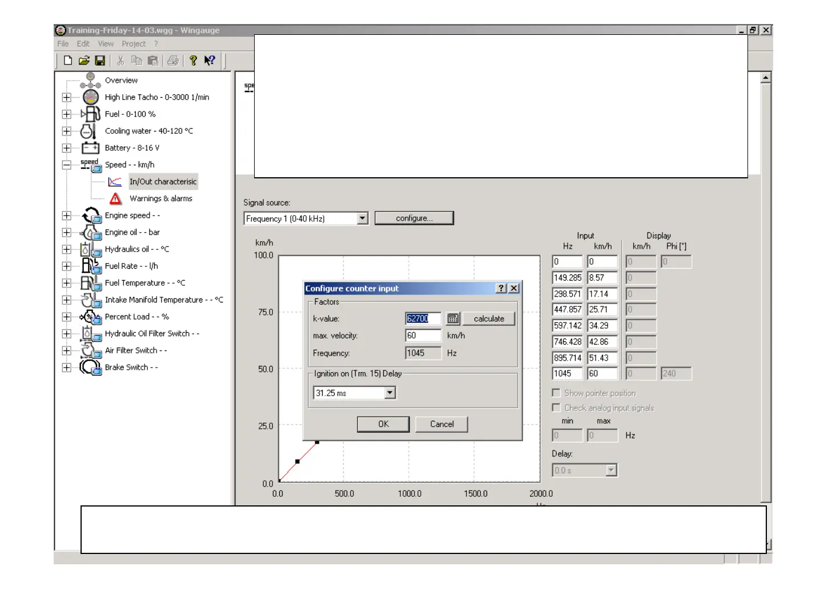The image size is (820, 614).
Task: Click the Open file toolbar icon
Action: (x=84, y=61)
